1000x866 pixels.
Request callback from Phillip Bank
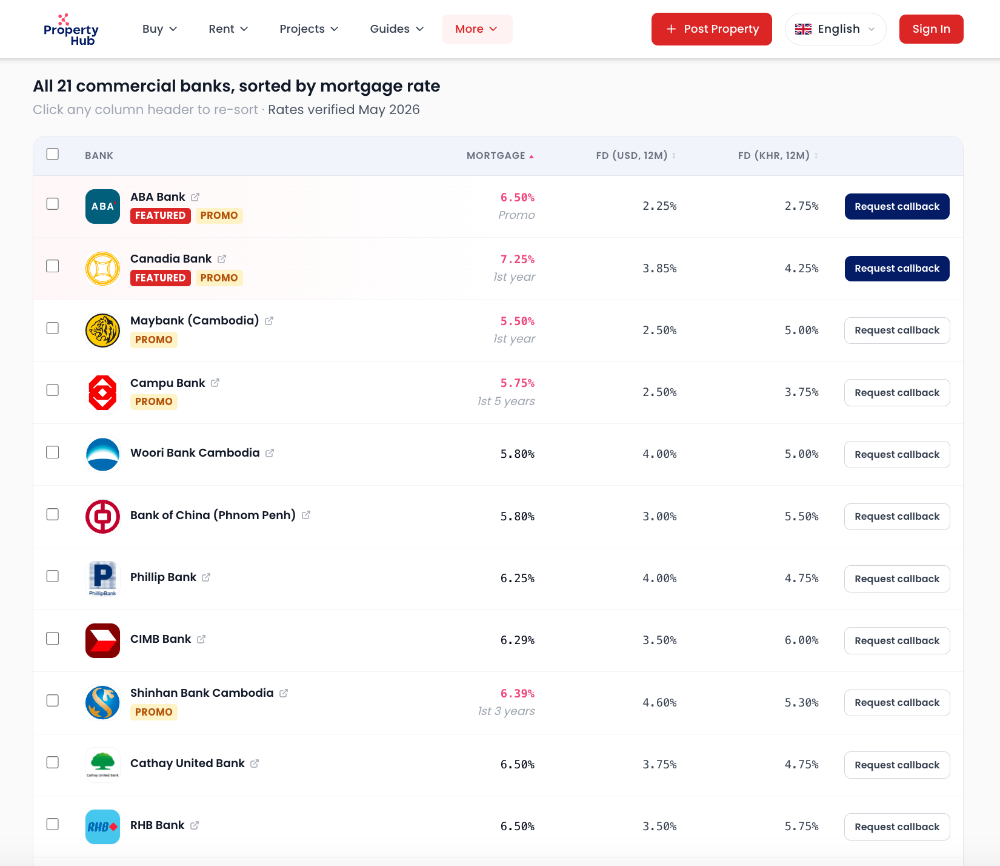[897, 579]
